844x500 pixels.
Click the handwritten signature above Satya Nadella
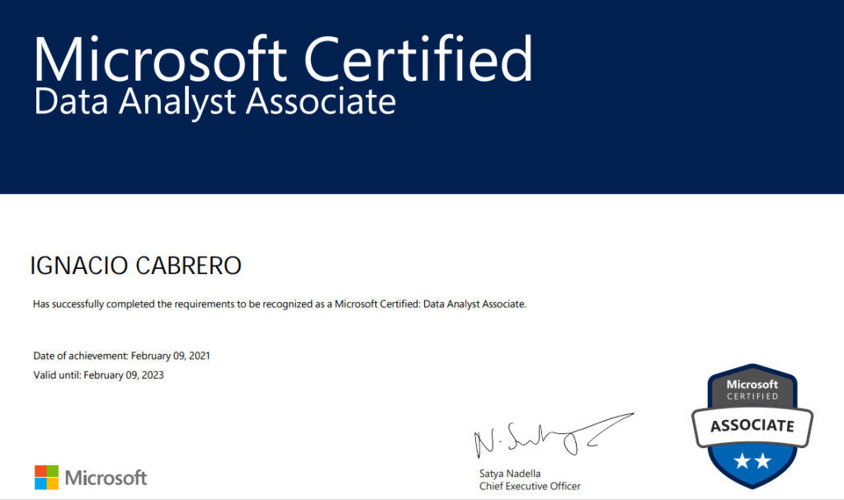(x=545, y=437)
